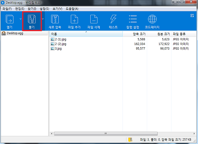This screenshot has width=198, height=144.
Task: Click the 열기 (Open) toolbar icon
Action: pyautogui.click(x=10, y=19)
